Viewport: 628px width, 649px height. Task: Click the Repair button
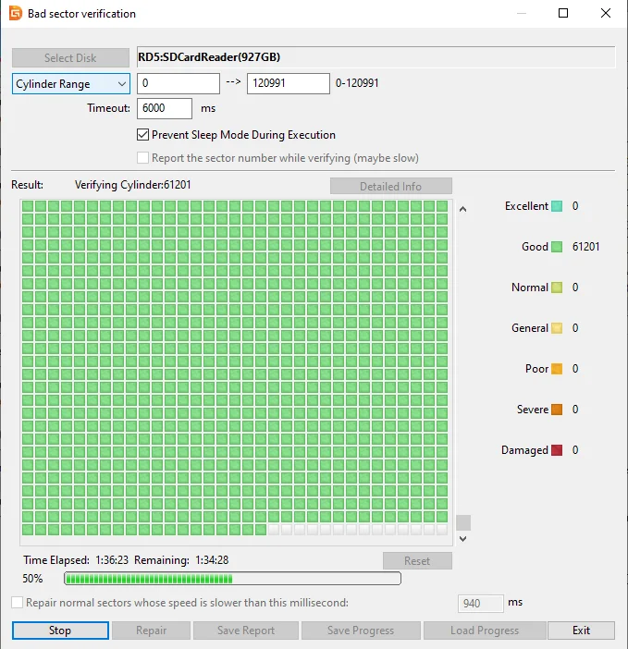151,631
